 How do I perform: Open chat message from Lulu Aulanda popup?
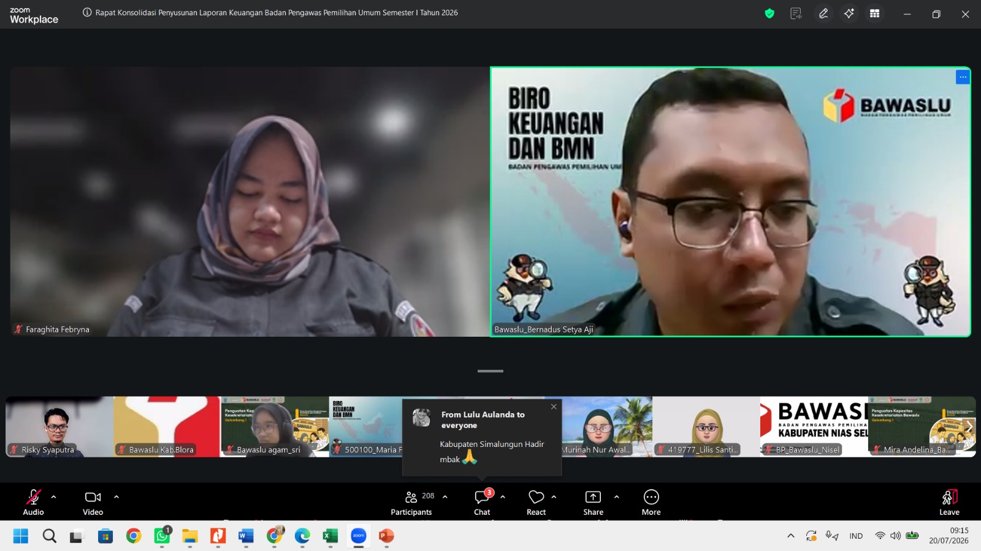[482, 437]
